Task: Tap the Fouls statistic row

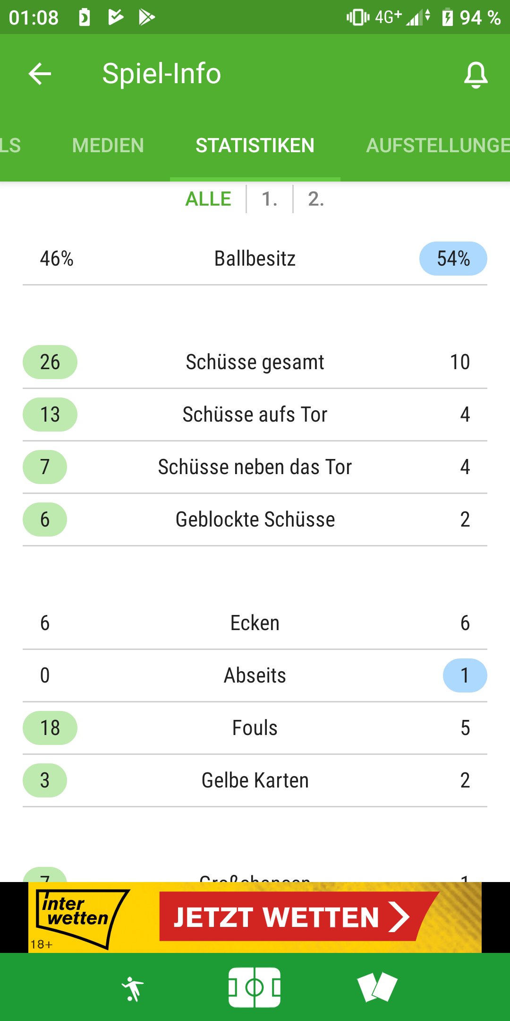Action: (x=255, y=728)
